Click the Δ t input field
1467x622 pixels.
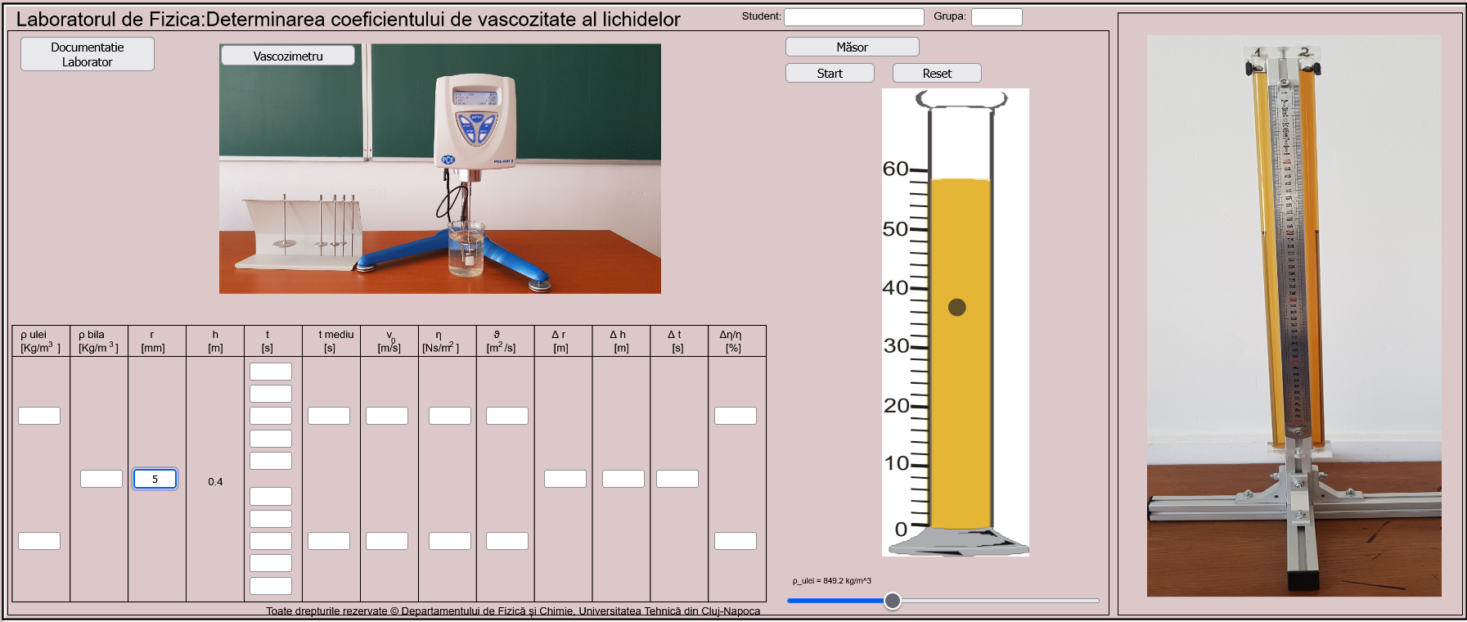click(677, 479)
